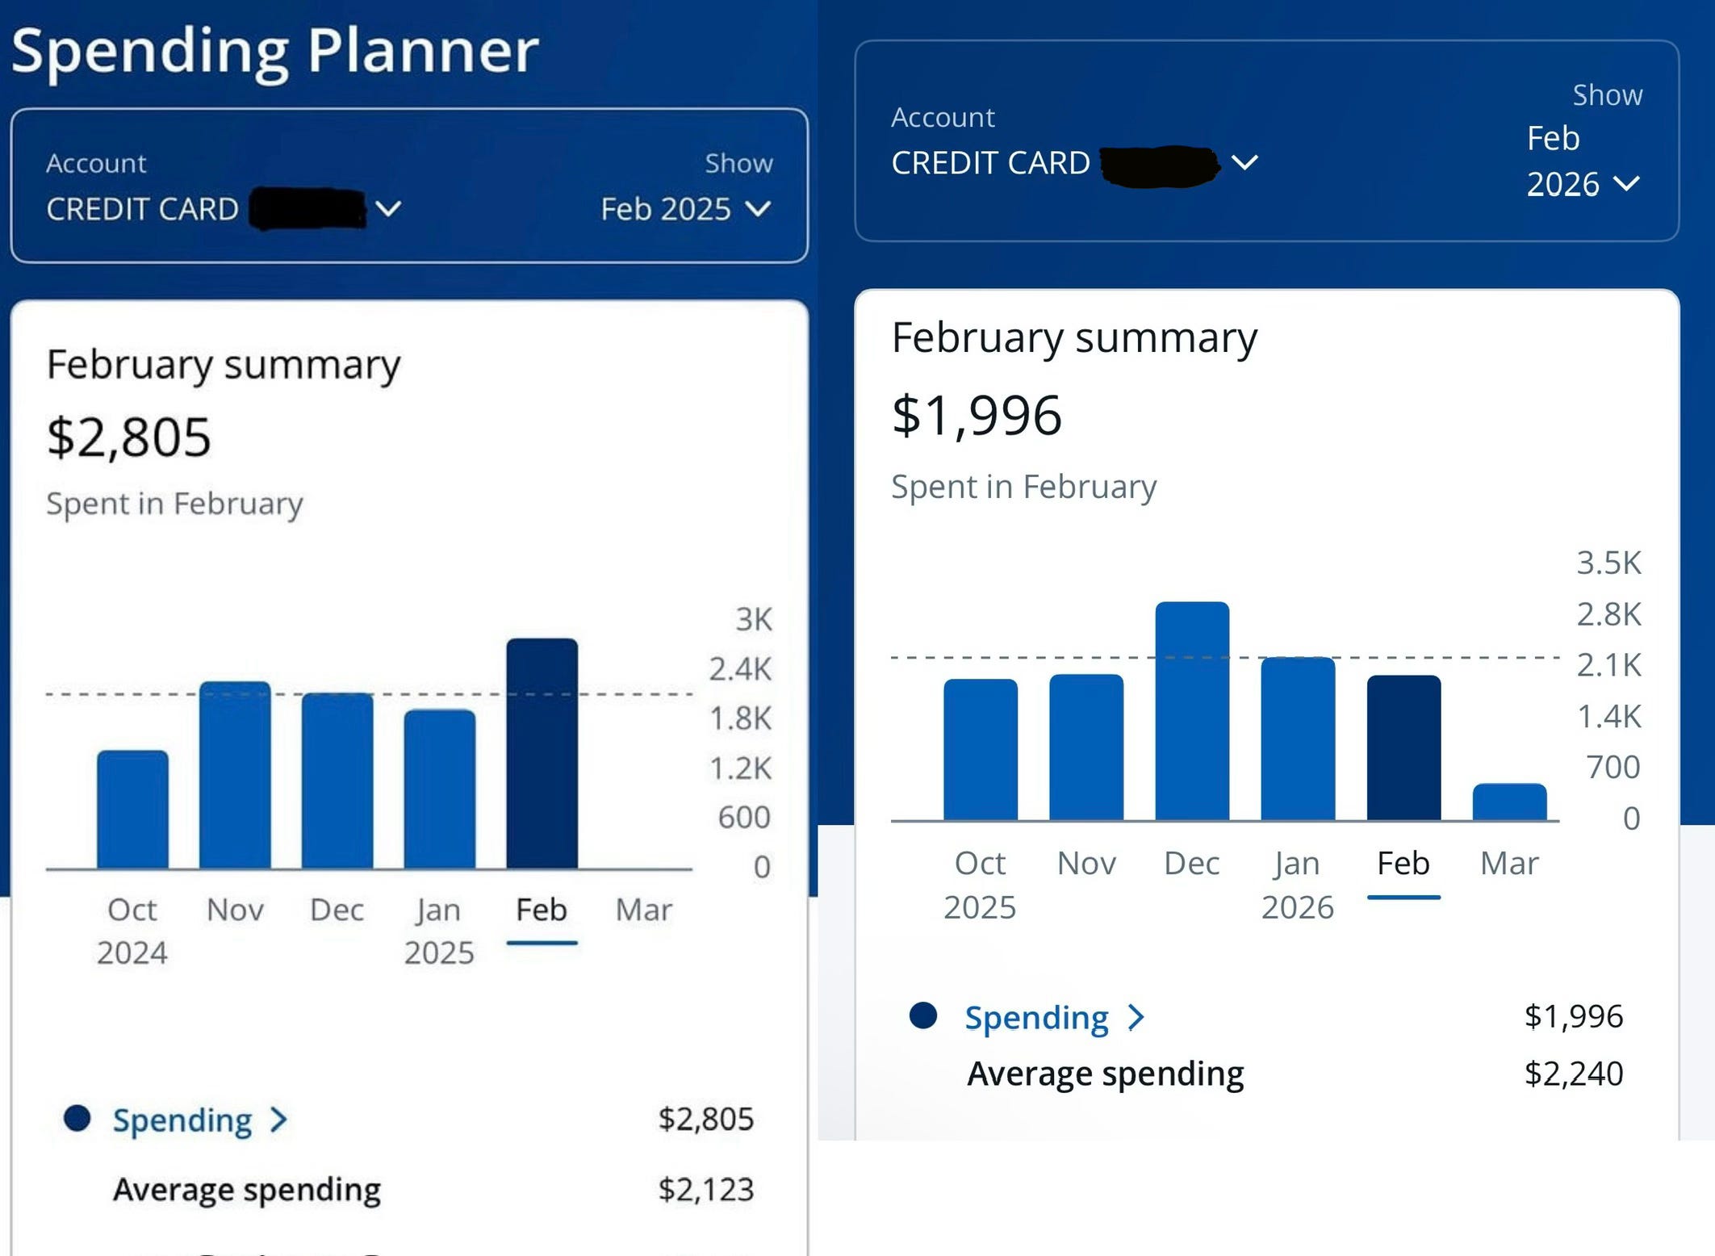Viewport: 1715px width, 1256px height.
Task: Click chevron next to right Spending link
Action: point(1136,1018)
